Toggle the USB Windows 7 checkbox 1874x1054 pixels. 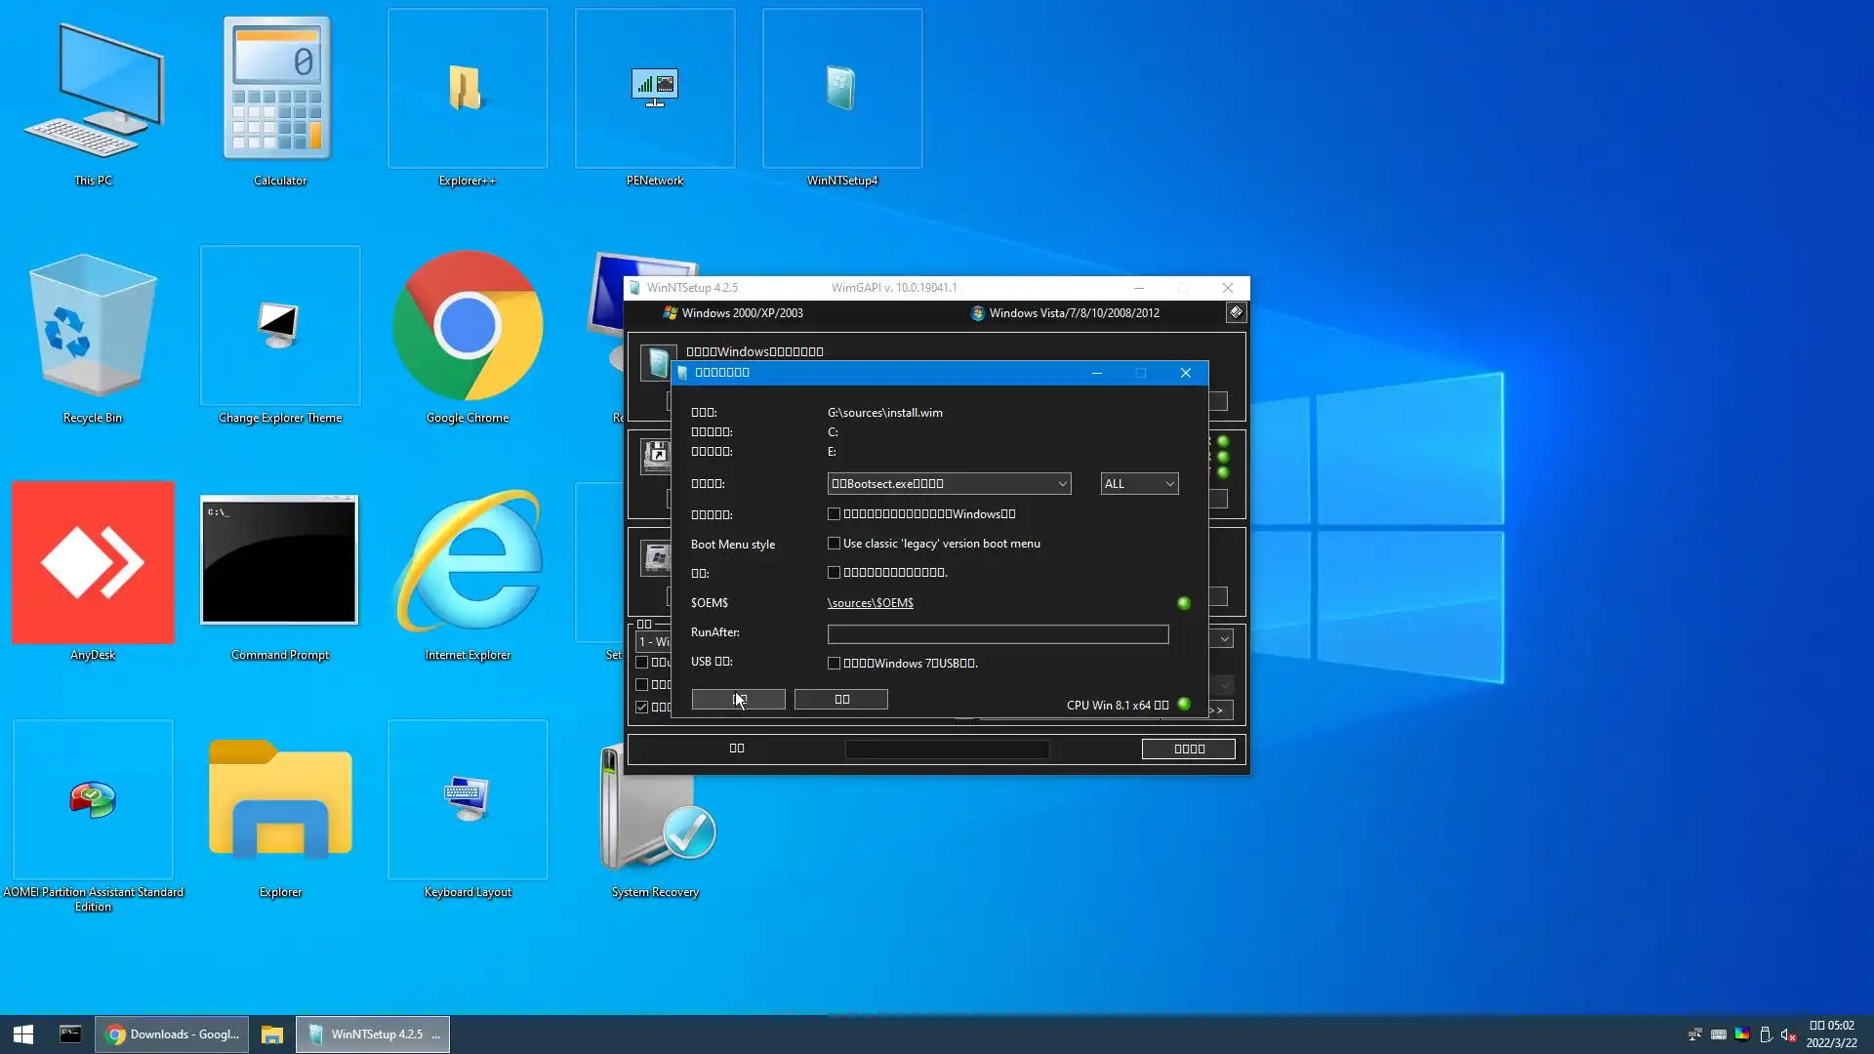pos(834,664)
